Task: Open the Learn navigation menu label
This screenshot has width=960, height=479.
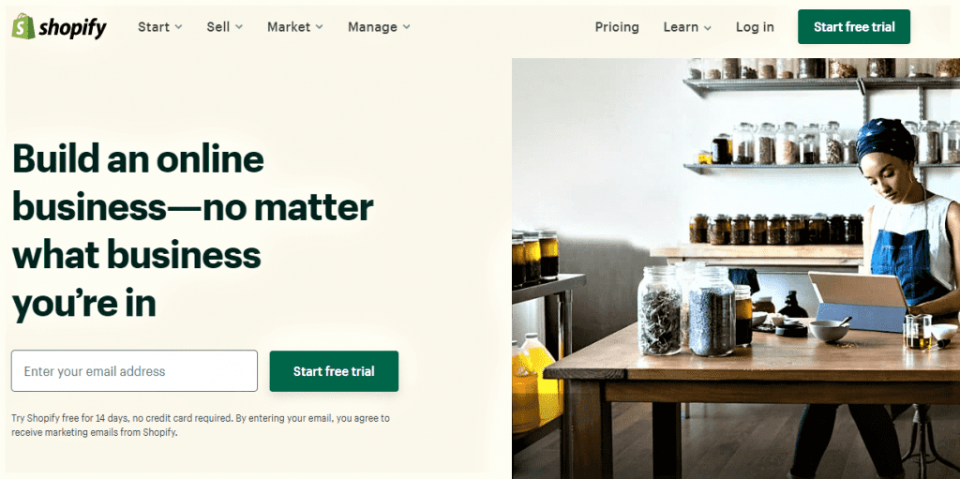Action: point(681,27)
